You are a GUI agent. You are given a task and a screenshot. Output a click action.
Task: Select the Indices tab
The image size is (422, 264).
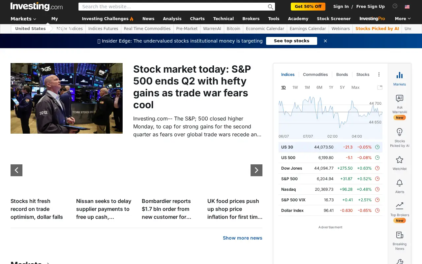[288, 75]
